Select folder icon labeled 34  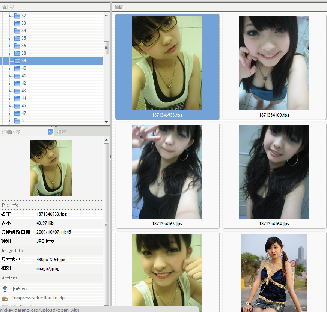tap(17, 31)
